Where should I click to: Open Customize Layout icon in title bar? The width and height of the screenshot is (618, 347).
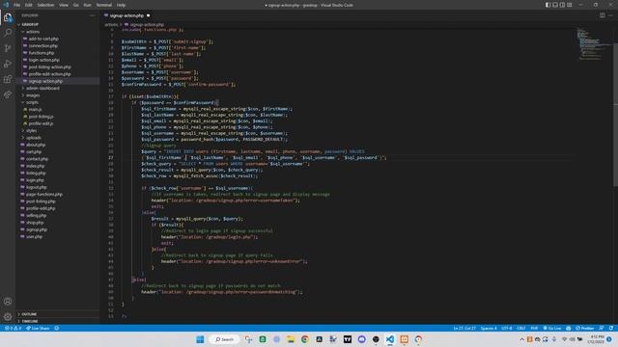570,5
